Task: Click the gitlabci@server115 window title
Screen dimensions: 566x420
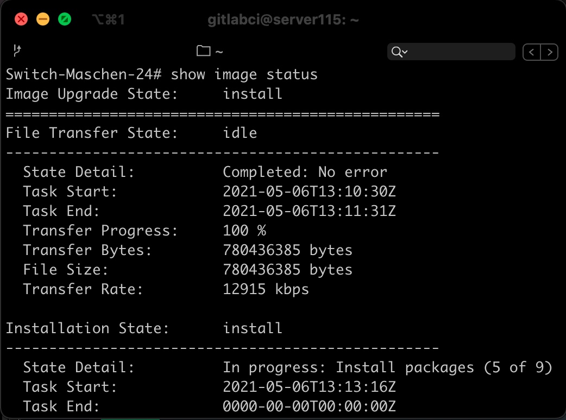Action: (283, 20)
